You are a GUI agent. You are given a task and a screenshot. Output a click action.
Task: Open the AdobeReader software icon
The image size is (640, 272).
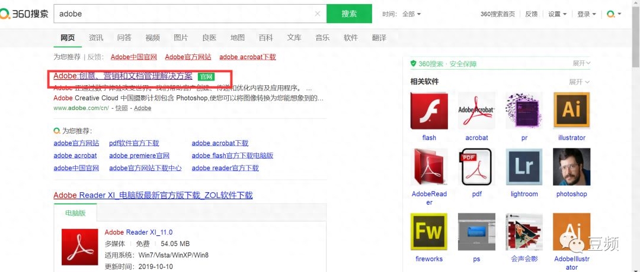pos(429,167)
